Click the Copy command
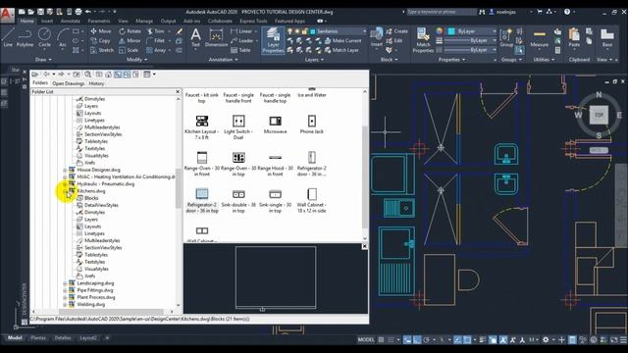The height and width of the screenshot is (353, 628). (x=100, y=41)
